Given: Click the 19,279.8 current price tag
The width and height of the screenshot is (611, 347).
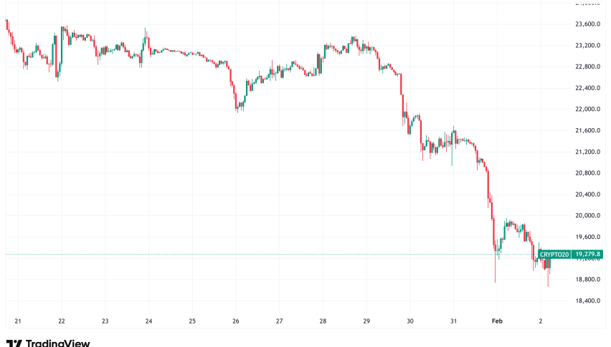Looking at the screenshot, I should click(x=587, y=254).
